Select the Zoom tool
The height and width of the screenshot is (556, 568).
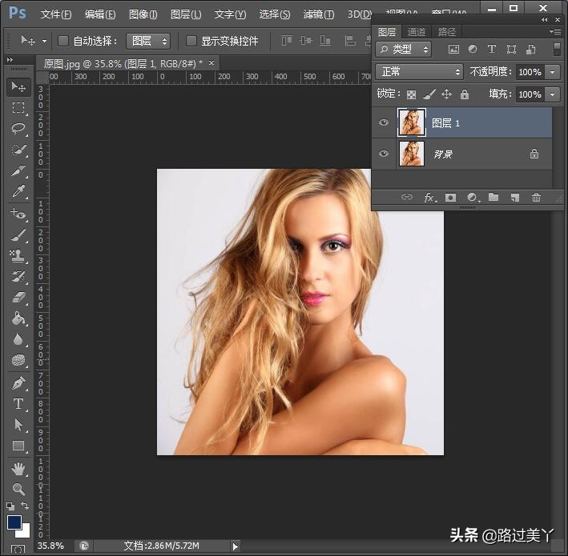18,489
